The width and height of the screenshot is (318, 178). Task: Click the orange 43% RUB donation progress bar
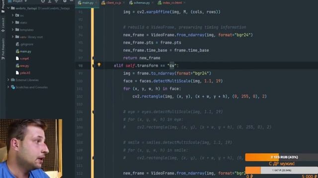[x=282, y=157]
